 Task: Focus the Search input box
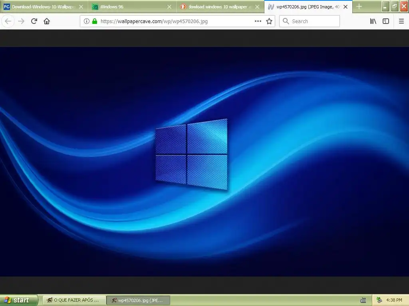click(310, 21)
